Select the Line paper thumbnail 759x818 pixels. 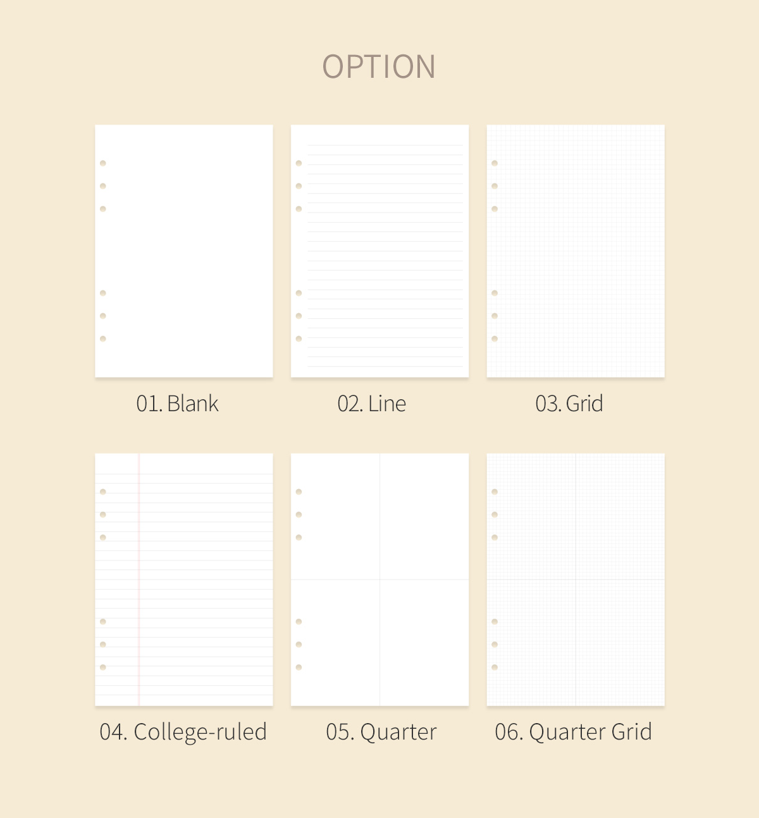(379, 251)
